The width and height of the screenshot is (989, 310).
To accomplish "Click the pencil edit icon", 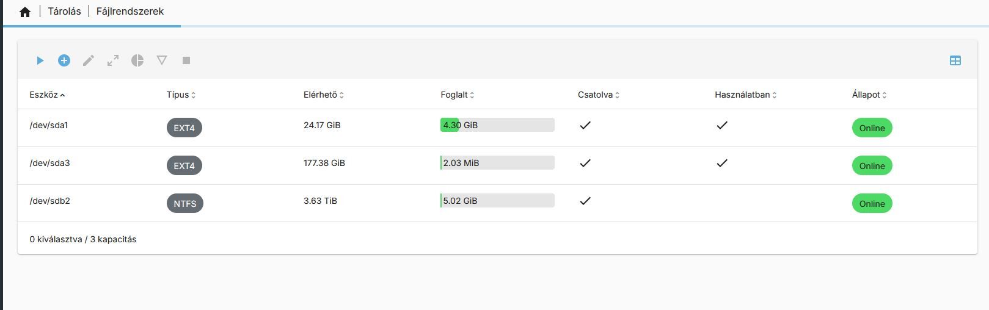I will pos(89,60).
